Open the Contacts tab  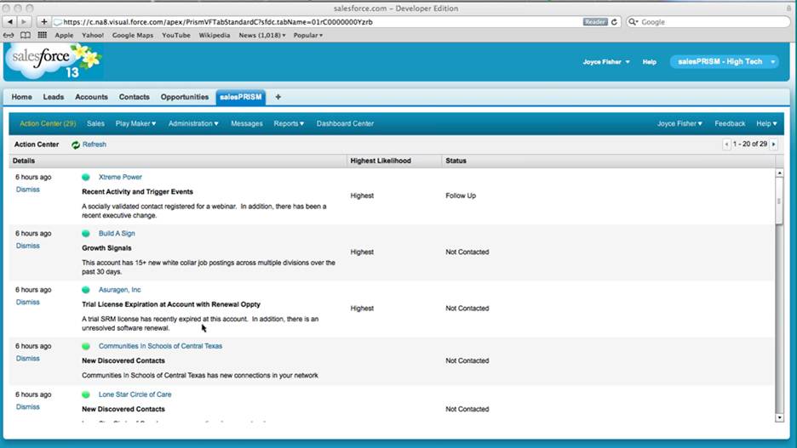coord(135,97)
